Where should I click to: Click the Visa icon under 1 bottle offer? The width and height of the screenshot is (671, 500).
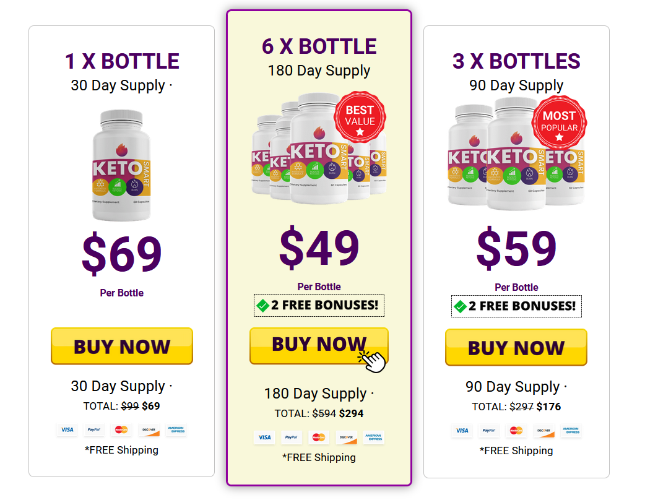pos(67,430)
